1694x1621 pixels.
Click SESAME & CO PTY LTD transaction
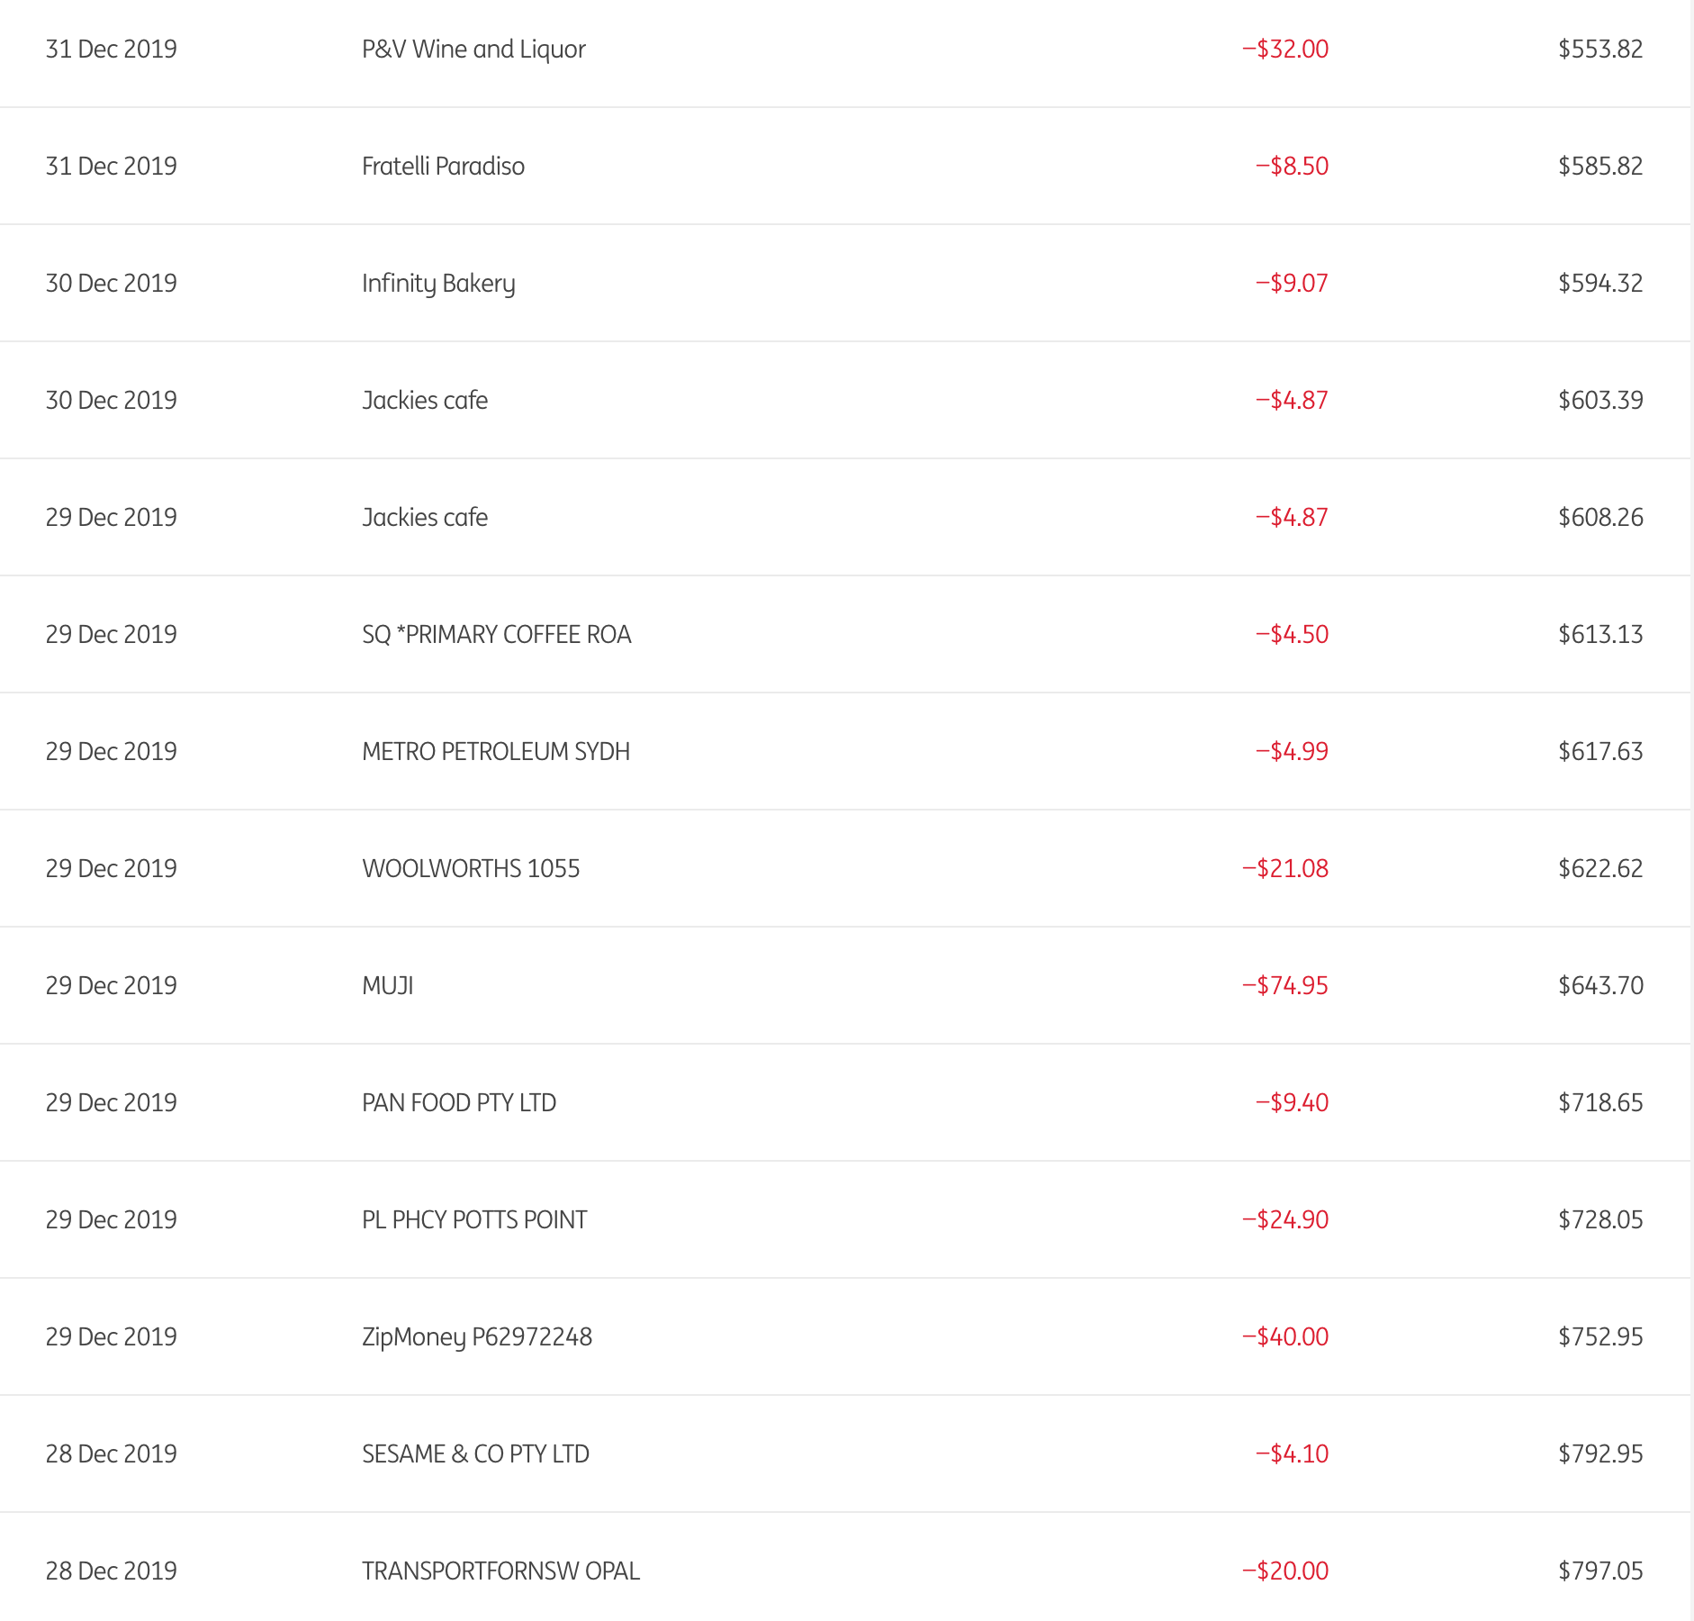coord(475,1453)
